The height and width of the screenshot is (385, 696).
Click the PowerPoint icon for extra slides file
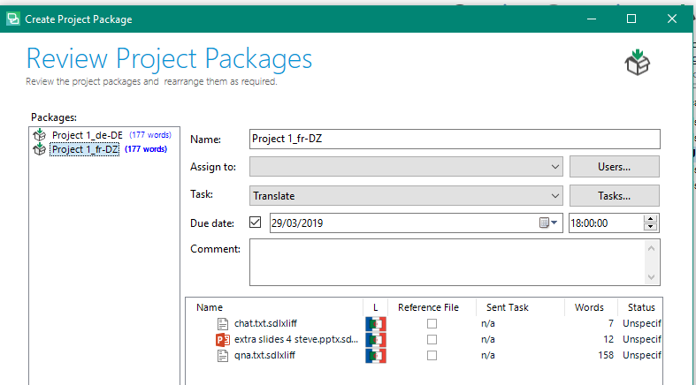point(222,339)
